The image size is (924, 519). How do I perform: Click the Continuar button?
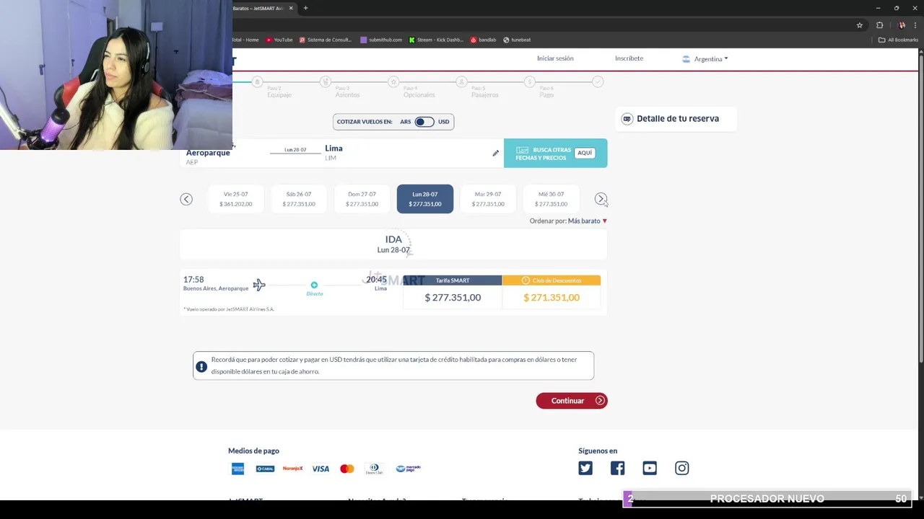572,401
